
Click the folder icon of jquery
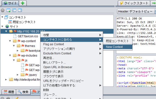22,75
